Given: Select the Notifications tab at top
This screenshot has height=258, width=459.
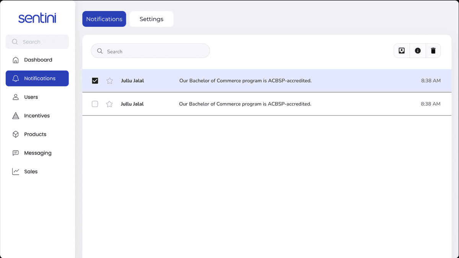Looking at the screenshot, I should pos(104,19).
